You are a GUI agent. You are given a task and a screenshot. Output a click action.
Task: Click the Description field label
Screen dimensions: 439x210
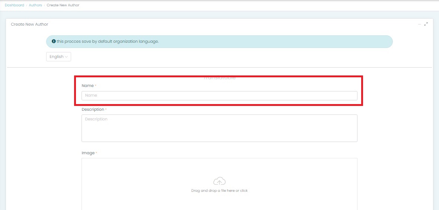(x=93, y=110)
